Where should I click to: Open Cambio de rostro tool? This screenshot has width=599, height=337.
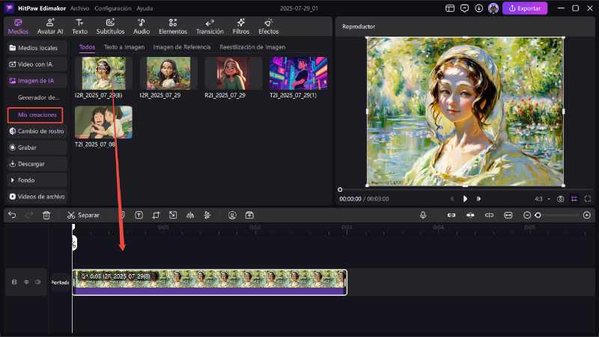pos(37,131)
